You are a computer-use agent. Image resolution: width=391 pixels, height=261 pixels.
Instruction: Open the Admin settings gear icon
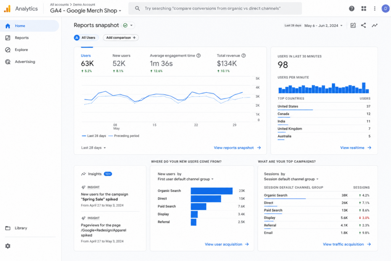(x=8, y=246)
